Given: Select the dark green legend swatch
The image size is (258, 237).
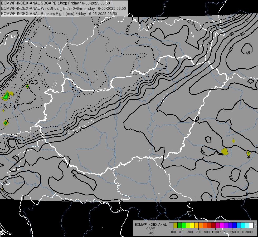Looking at the screenshot, I should [x=179, y=225].
